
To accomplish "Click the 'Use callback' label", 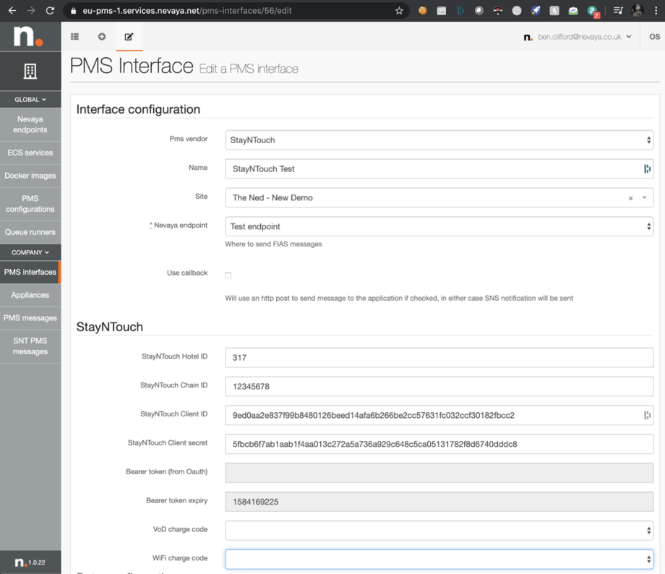I will point(187,273).
